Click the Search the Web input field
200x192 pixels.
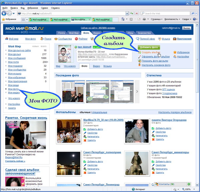[165, 13]
